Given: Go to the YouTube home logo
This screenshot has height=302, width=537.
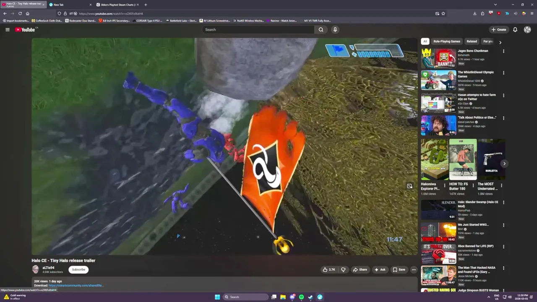Looking at the screenshot, I should (26, 29).
